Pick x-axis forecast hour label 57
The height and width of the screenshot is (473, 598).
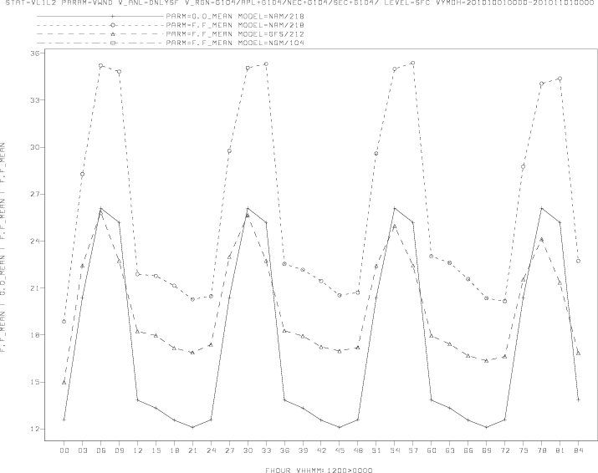[413, 450]
